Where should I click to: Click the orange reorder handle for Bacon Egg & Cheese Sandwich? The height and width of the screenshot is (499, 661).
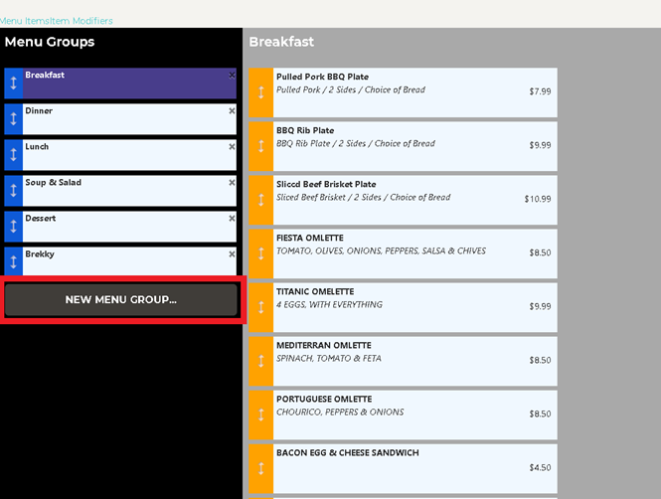(260, 468)
